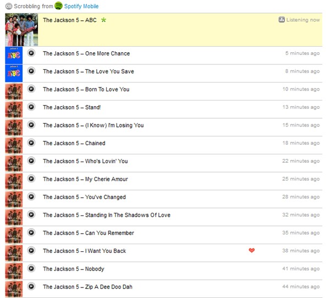Image resolution: width=330 pixels, height=298 pixels.
Task: Open album art beside Can You Remember
Action: click(x=14, y=235)
